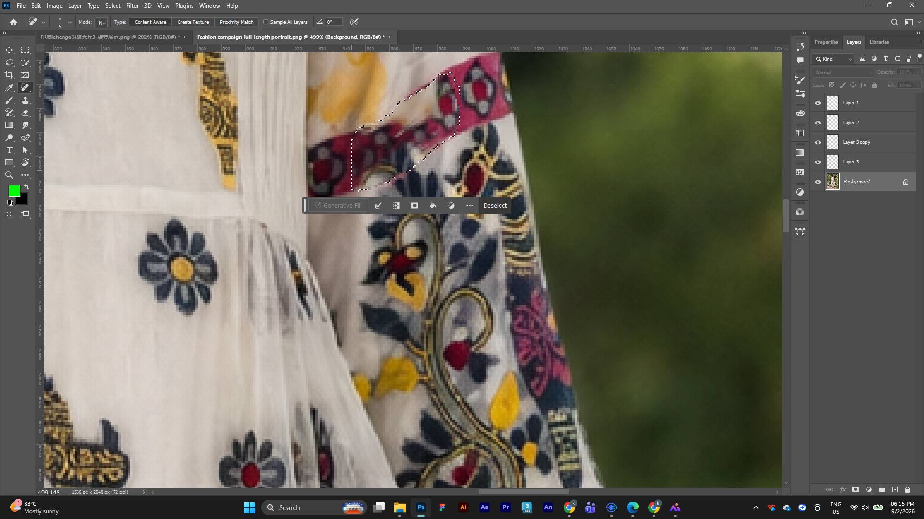Enable Sample All Layers checkbox
Viewport: 924px width, 519px height.
(266, 22)
